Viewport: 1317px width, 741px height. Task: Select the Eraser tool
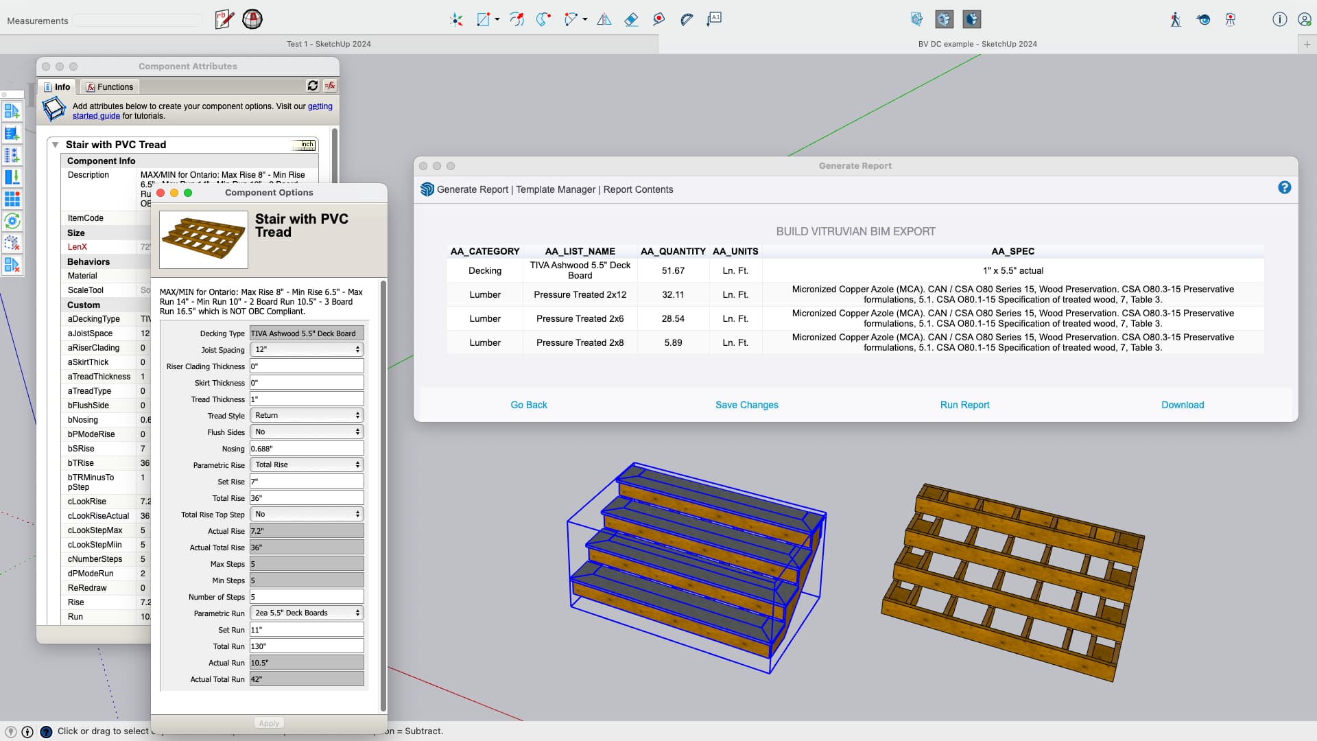coord(632,20)
